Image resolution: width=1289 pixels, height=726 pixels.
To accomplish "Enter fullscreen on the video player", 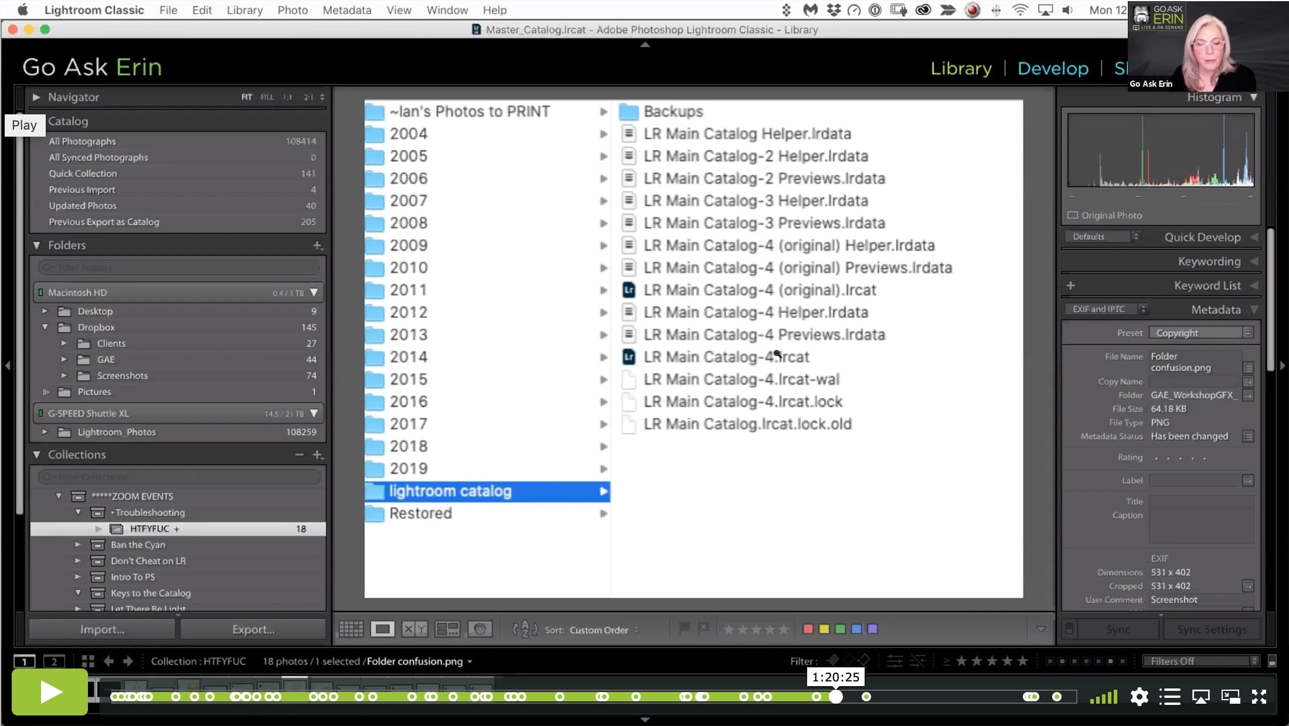I will click(1259, 697).
